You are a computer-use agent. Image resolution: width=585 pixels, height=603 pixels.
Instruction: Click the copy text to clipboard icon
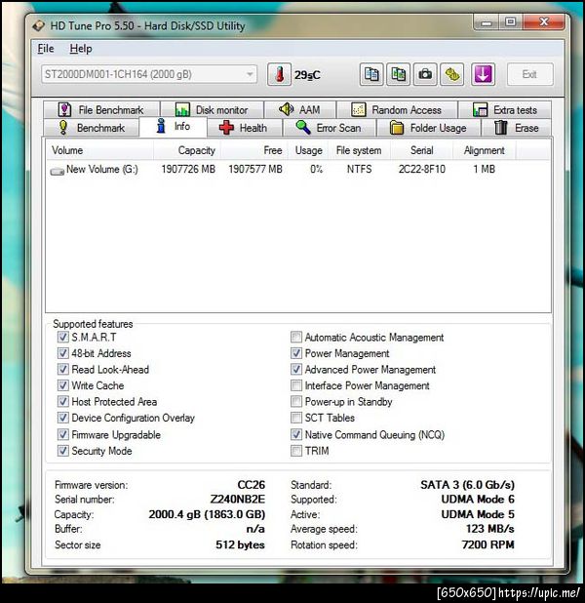pos(371,74)
